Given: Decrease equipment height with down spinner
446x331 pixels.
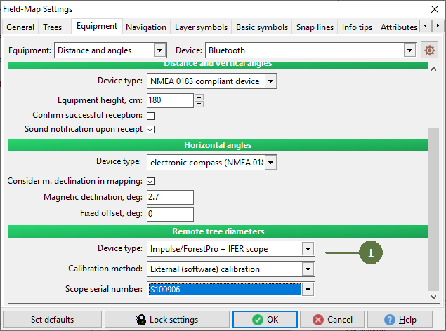Looking at the screenshot, I should (x=199, y=104).
